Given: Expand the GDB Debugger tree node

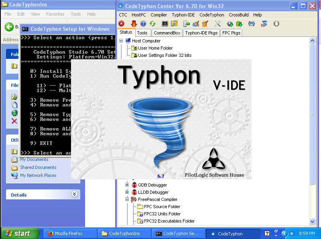Looking at the screenshot, I should 127,185.
